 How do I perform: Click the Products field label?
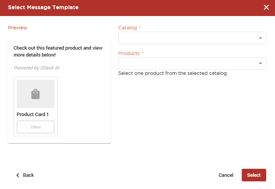click(x=129, y=53)
